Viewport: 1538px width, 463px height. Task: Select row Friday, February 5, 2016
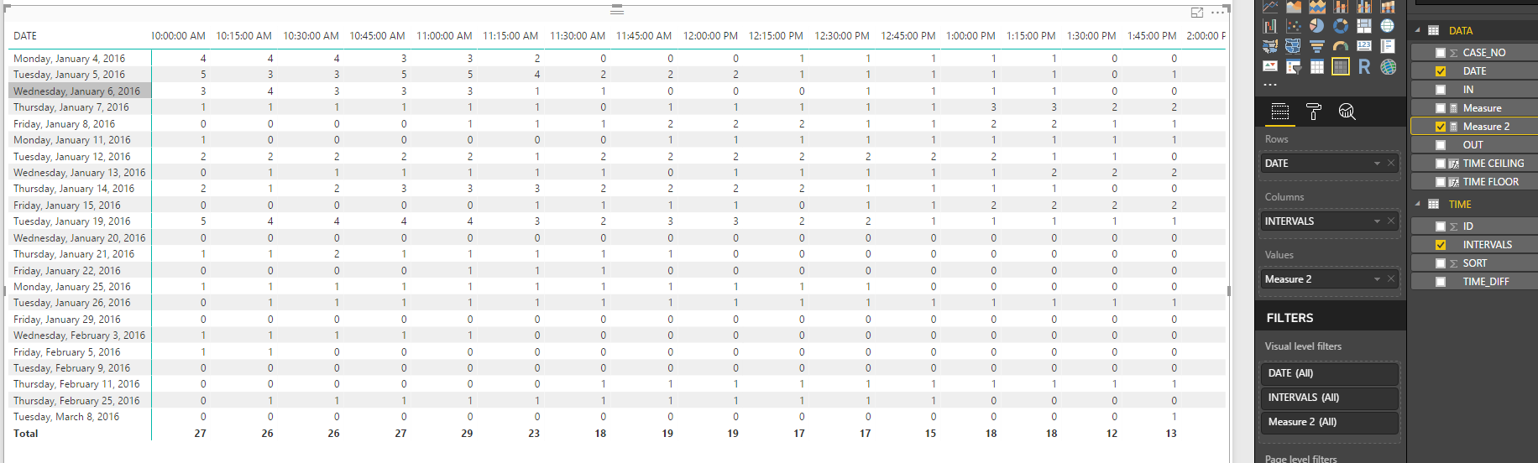click(66, 352)
